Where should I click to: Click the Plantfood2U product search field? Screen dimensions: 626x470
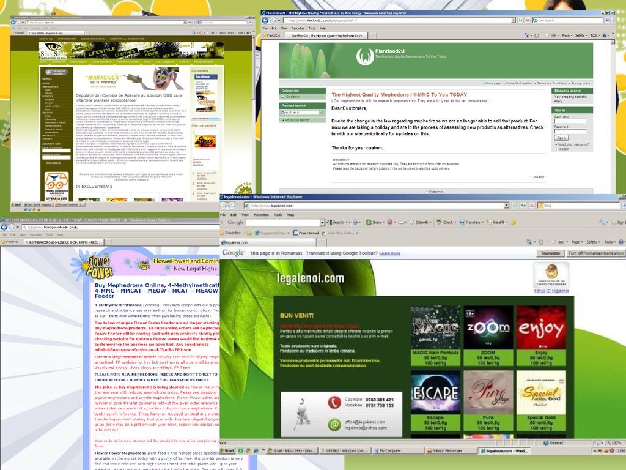[300, 113]
